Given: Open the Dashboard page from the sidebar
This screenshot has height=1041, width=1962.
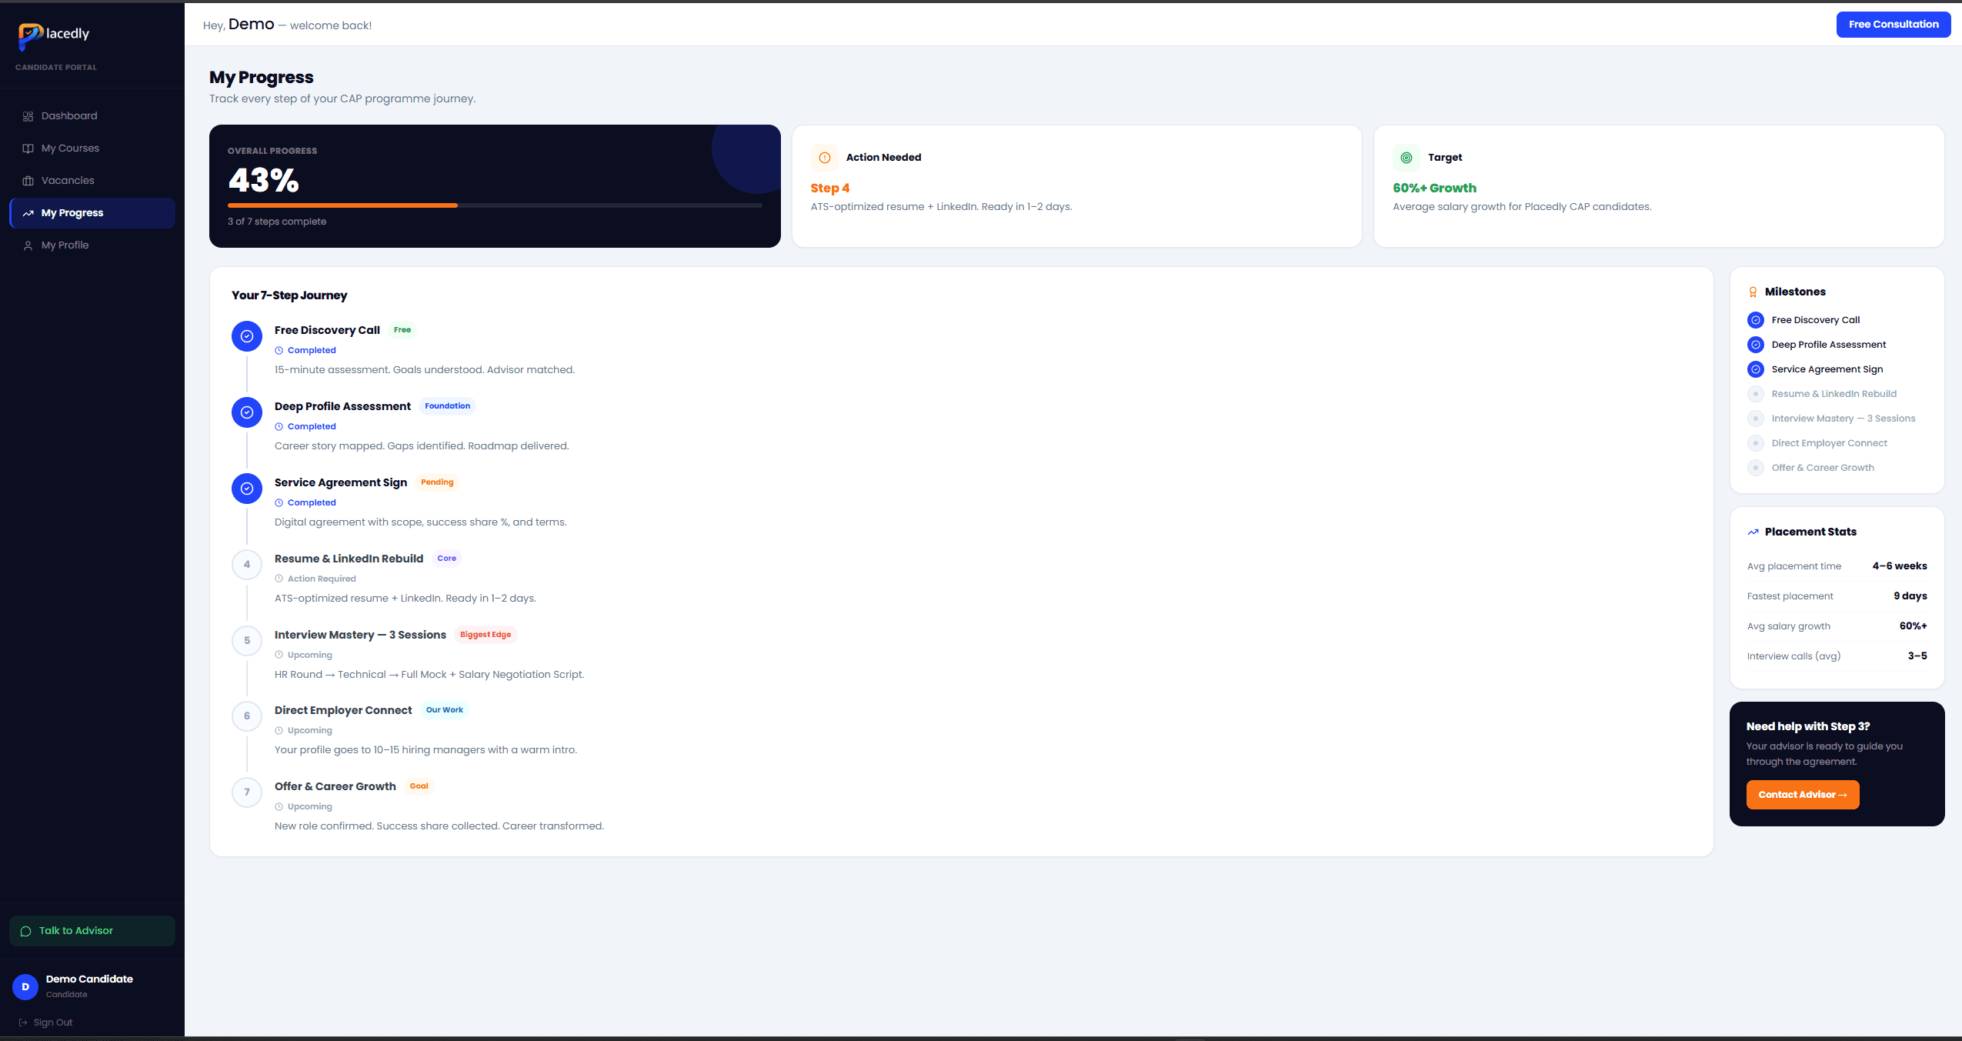Looking at the screenshot, I should (x=92, y=116).
